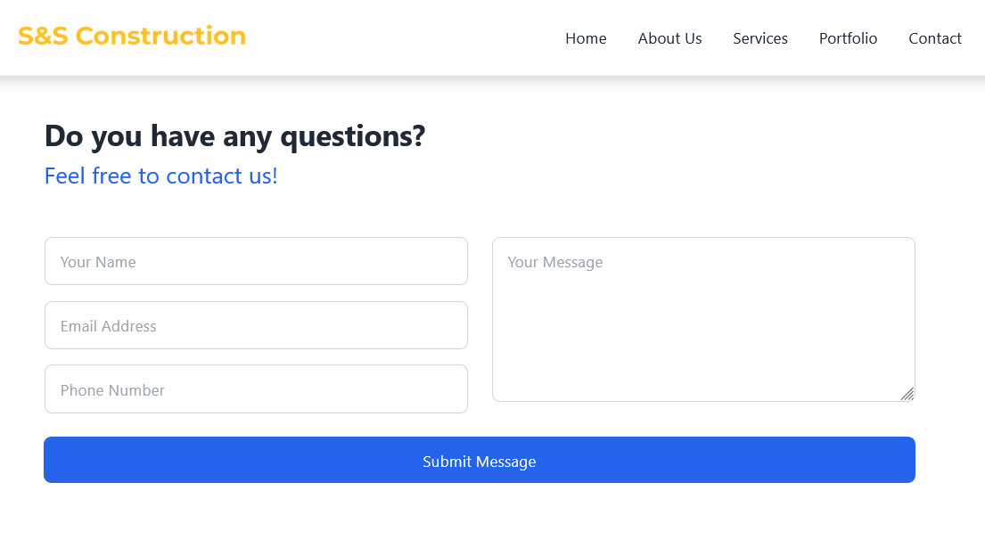Open the Home page link

coord(586,38)
